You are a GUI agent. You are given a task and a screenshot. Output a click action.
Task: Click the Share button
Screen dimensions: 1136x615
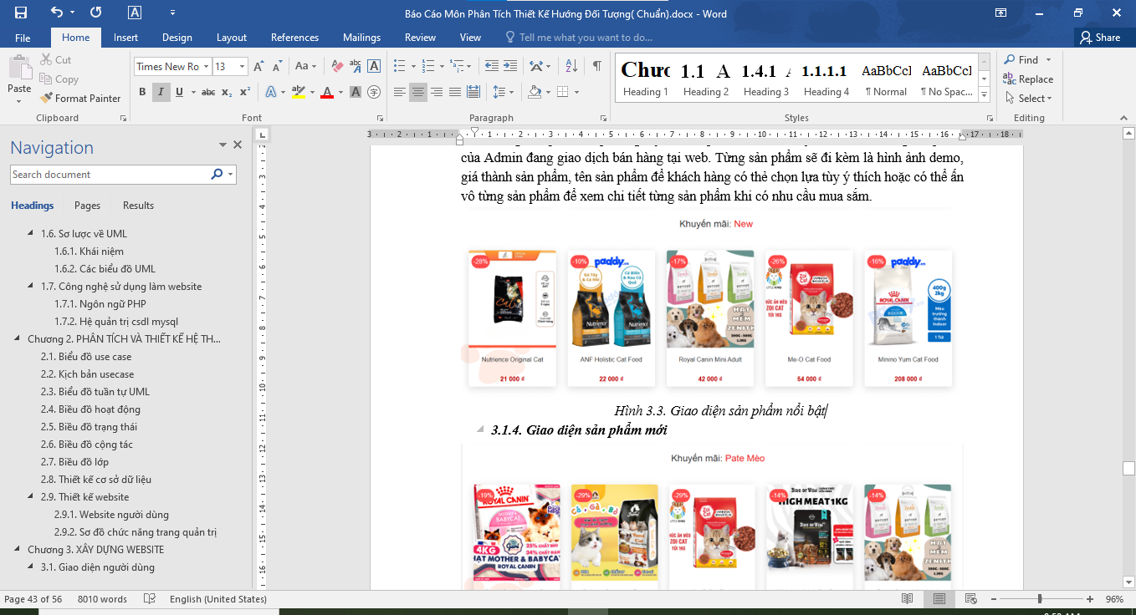[1103, 37]
